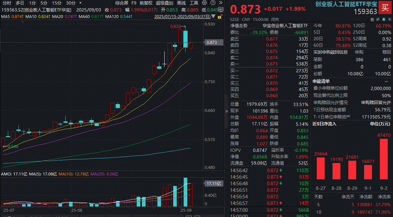Switch to 多日 multi-day view
The height and width of the screenshot is (217, 393).
[20, 3]
